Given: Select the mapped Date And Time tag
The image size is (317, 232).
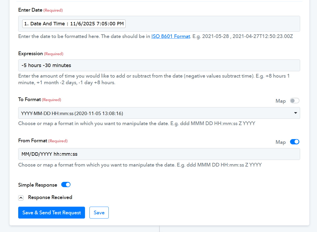Looking at the screenshot, I should (x=74, y=24).
